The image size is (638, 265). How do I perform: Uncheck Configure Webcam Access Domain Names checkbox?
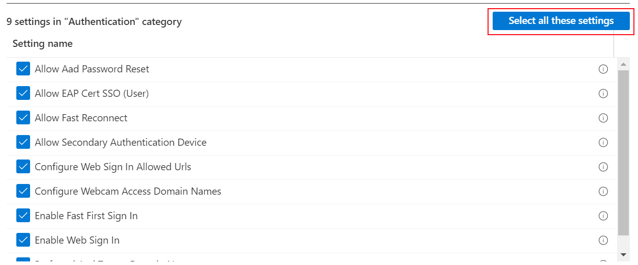coord(23,191)
